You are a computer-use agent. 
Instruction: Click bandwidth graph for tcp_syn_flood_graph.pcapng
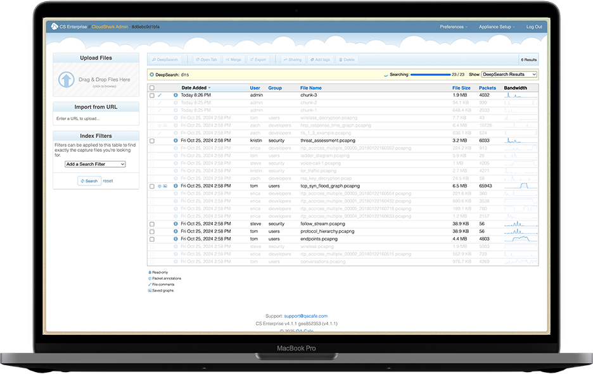click(x=521, y=186)
